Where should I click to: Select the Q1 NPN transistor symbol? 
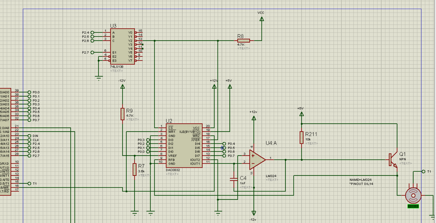click(393, 160)
